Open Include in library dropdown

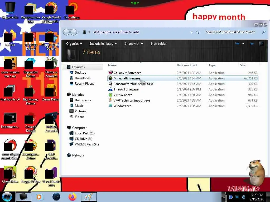click(103, 44)
